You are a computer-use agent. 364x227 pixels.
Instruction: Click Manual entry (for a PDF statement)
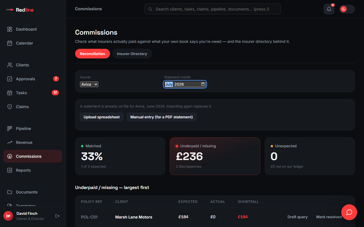coord(162,117)
